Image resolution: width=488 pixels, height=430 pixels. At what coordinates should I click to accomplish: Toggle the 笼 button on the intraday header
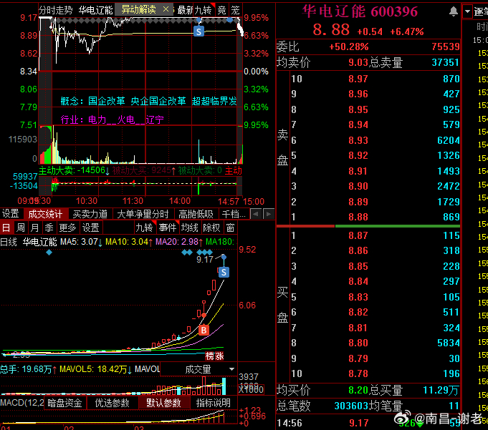click(x=235, y=10)
